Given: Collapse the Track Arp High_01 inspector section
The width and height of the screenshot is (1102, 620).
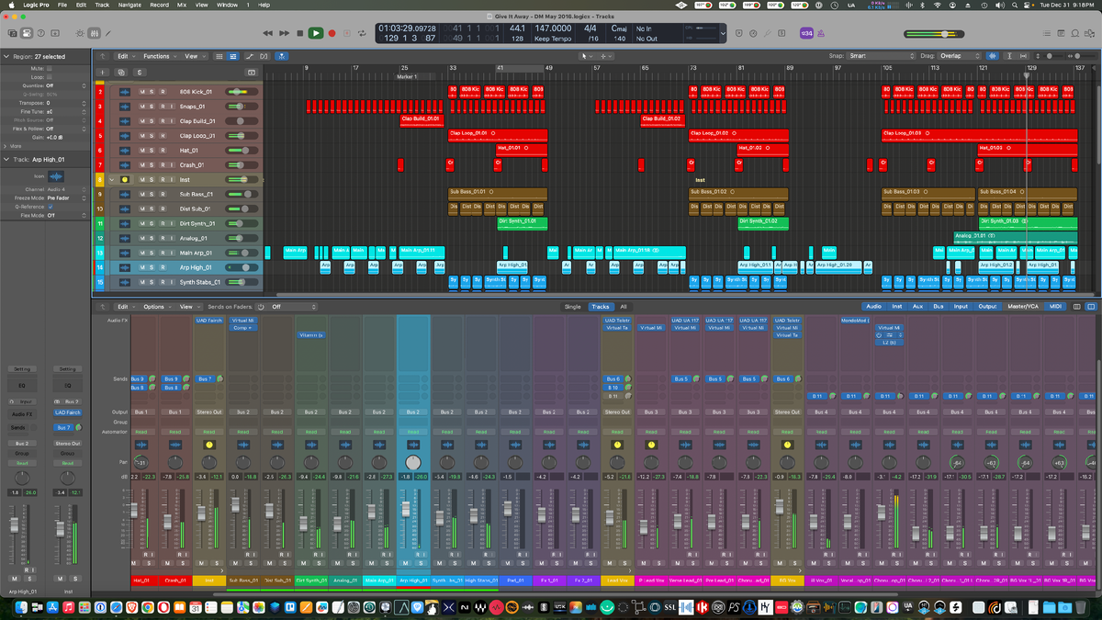Looking at the screenshot, I should point(6,160).
